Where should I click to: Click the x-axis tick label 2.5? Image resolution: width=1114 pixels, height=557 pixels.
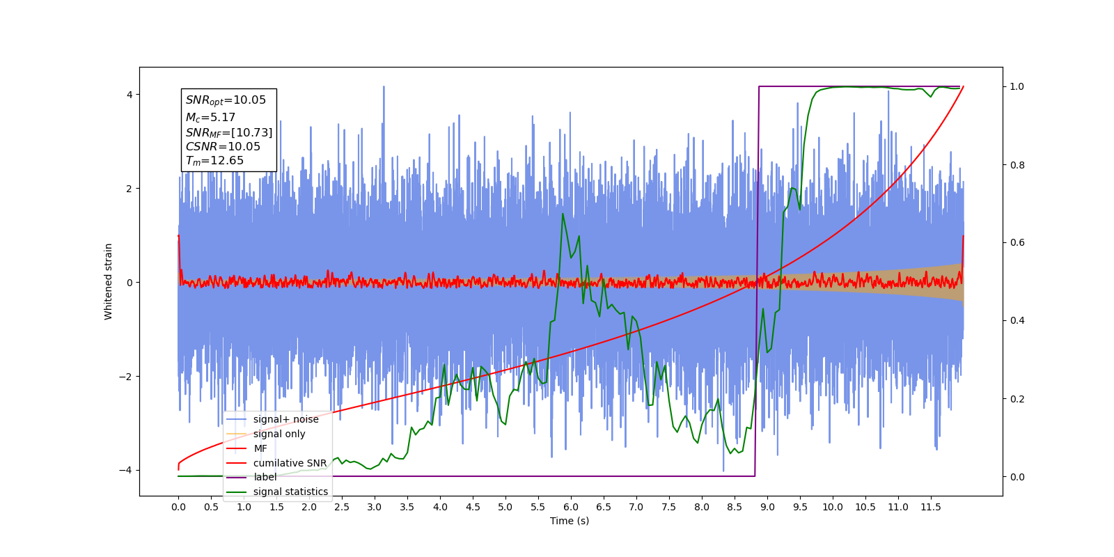point(342,507)
